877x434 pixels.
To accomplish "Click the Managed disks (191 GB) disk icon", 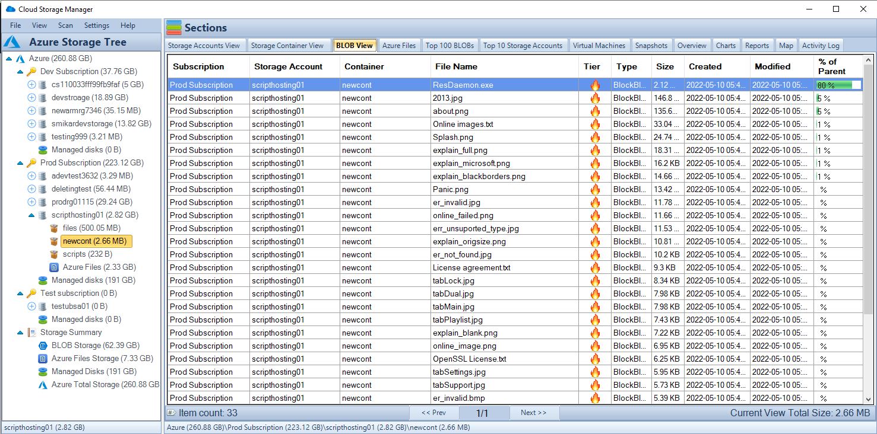I will point(43,280).
